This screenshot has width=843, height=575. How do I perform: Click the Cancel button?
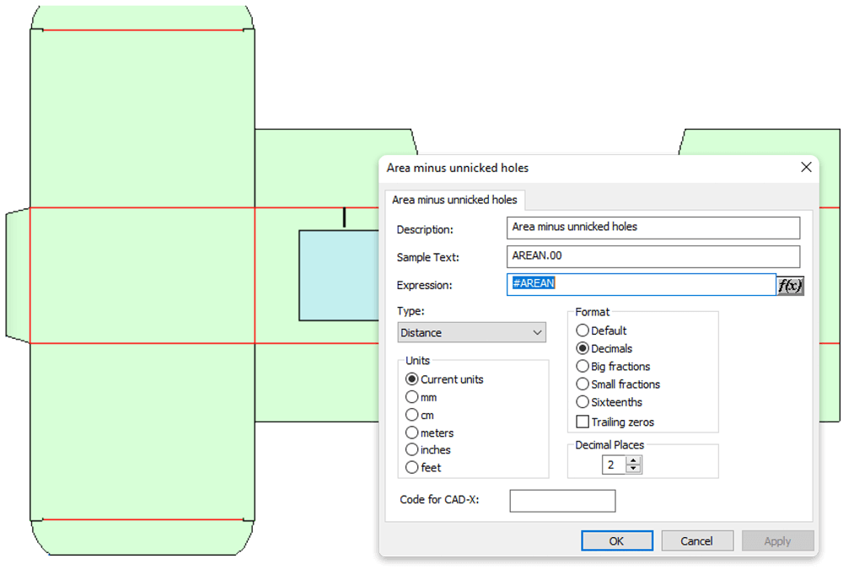(696, 540)
